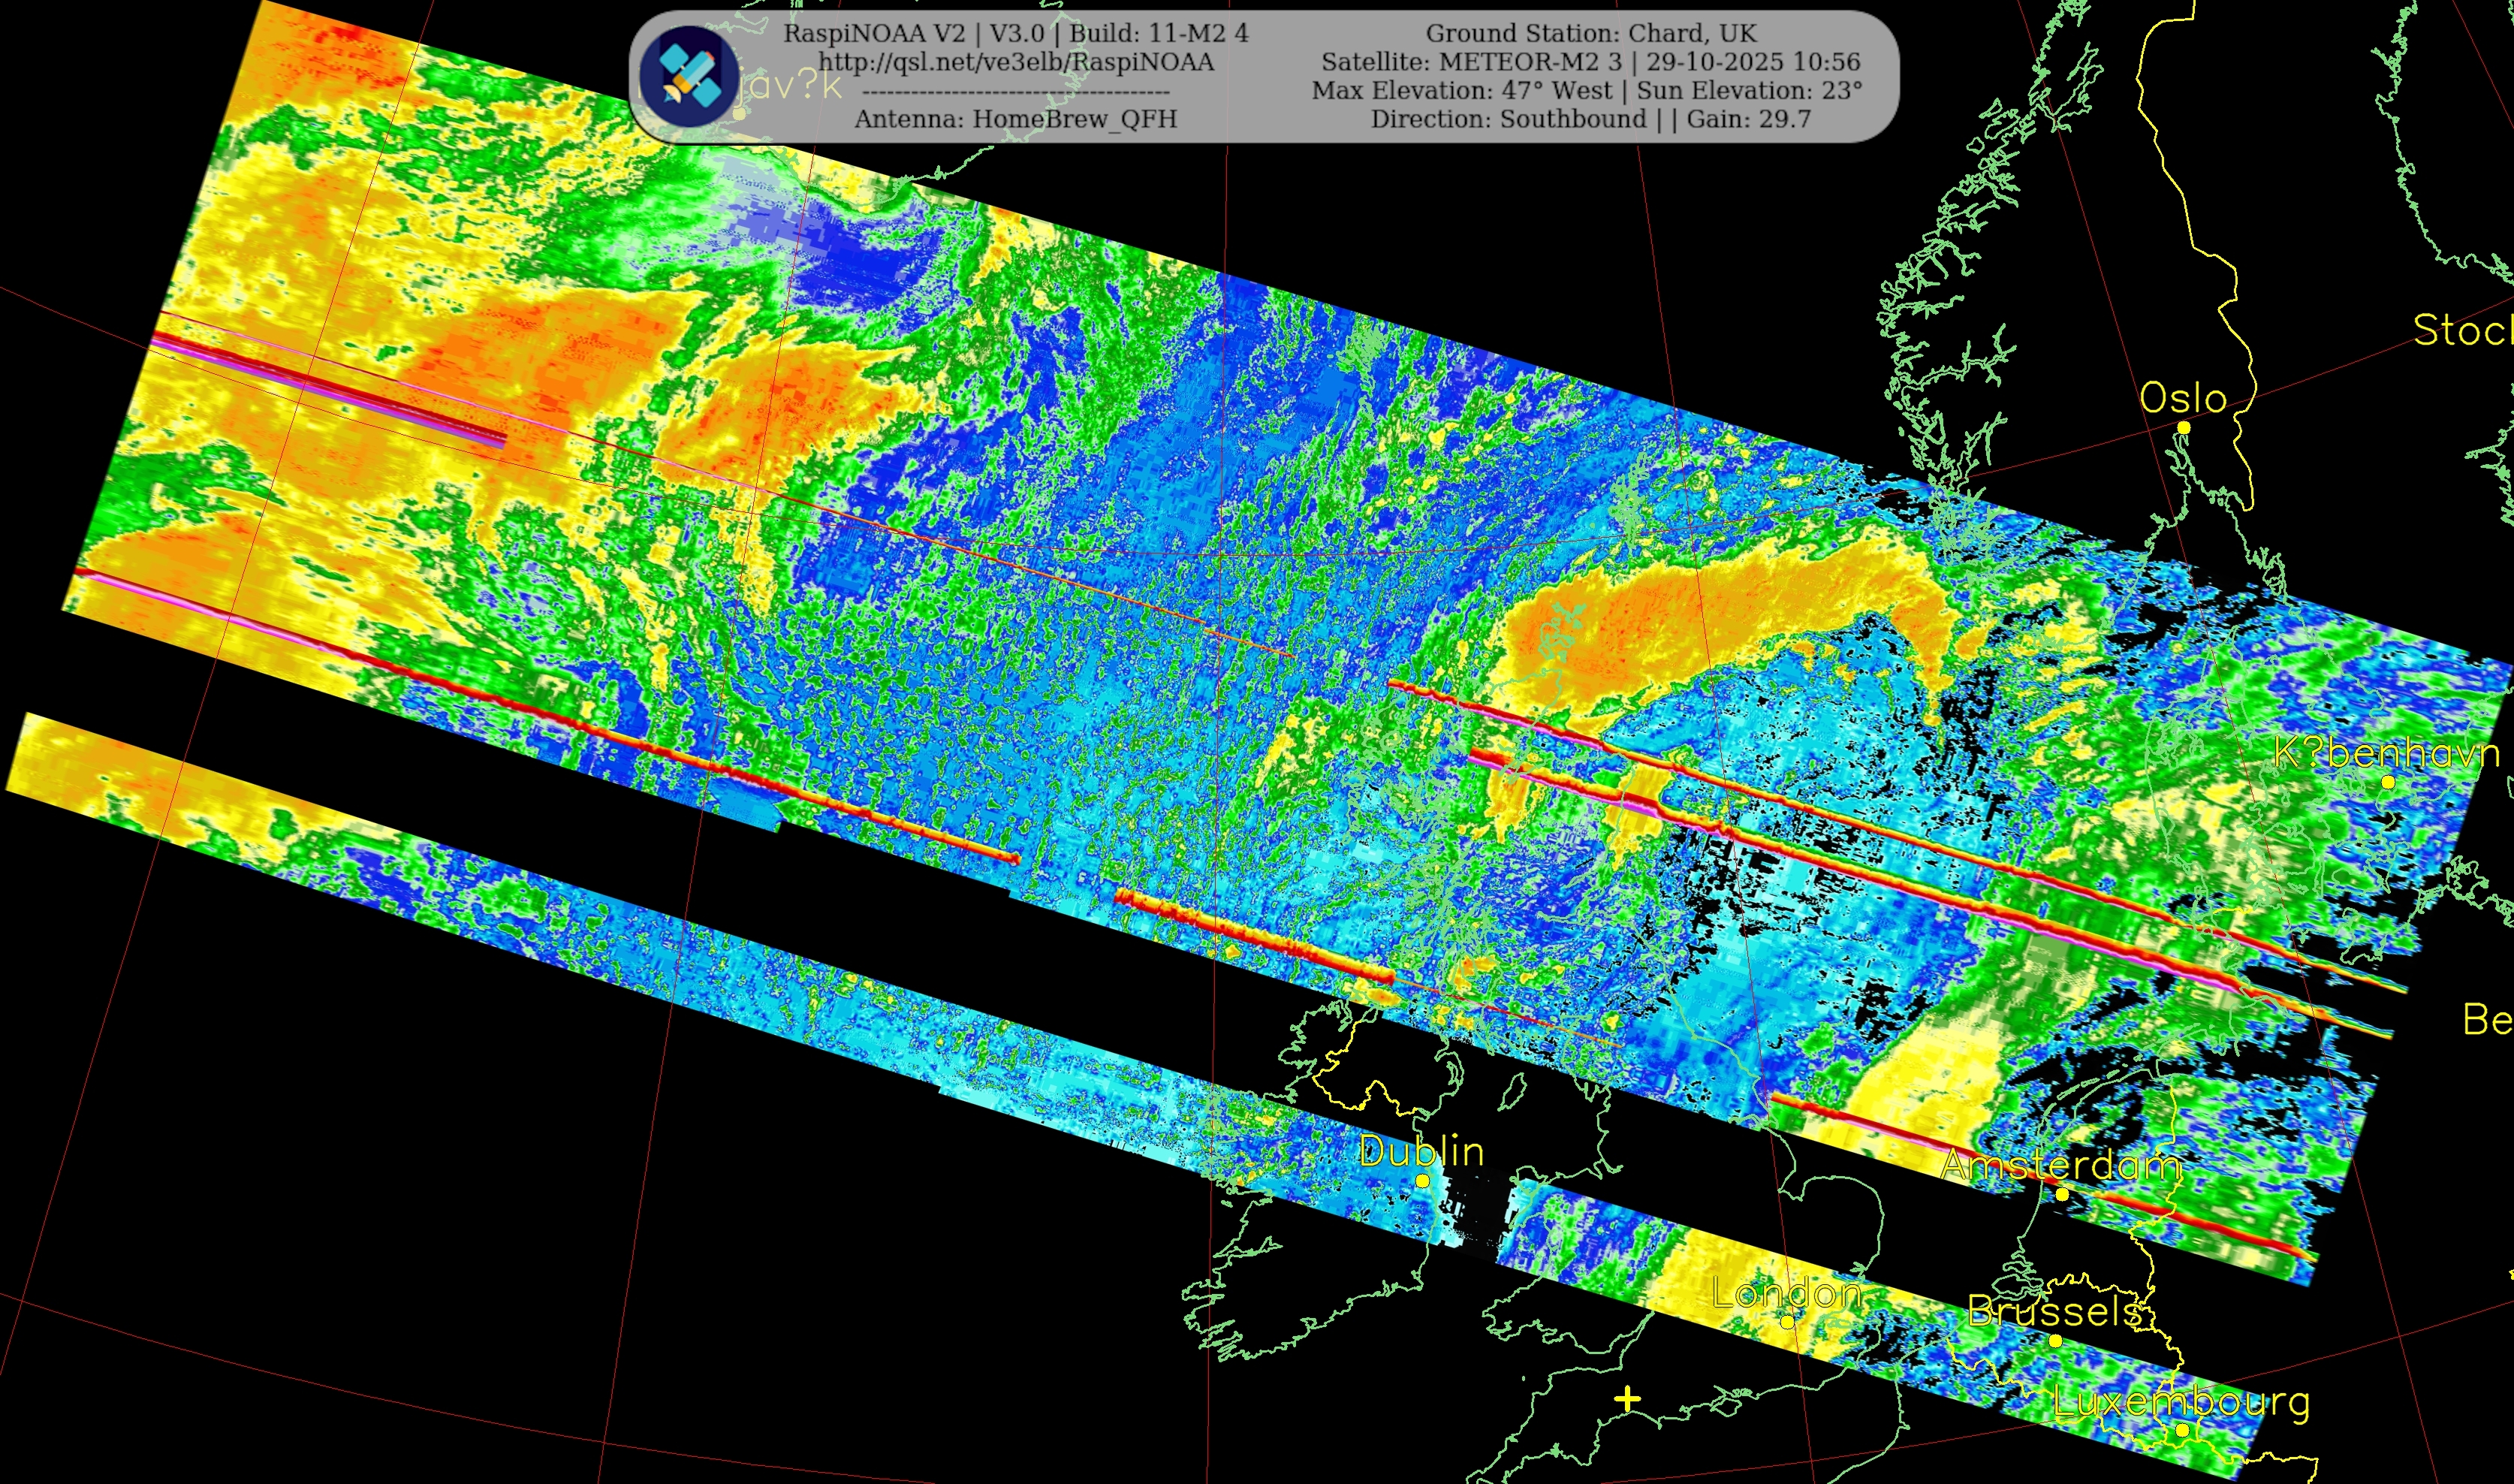Click the yellow ground station crosshair marker
The image size is (2514, 1484).
(x=1627, y=1399)
